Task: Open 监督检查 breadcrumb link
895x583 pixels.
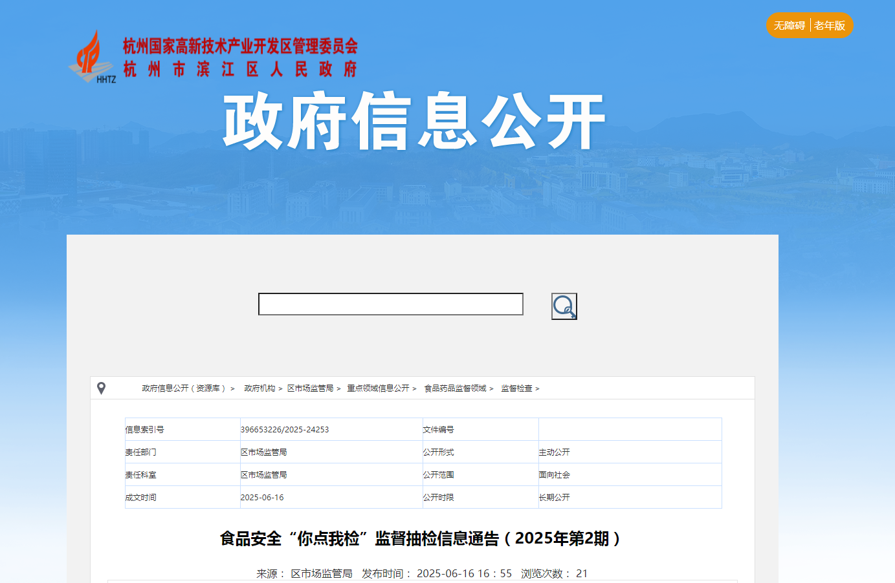Action: (516, 388)
